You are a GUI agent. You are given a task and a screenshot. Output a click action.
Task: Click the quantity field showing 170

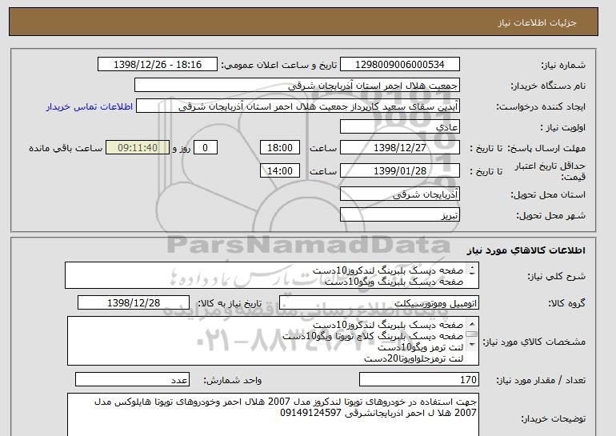tap(419, 380)
